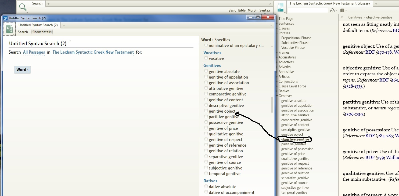Select the Syntax search type
Viewport: 399px width, 196px height.
tap(265, 10)
